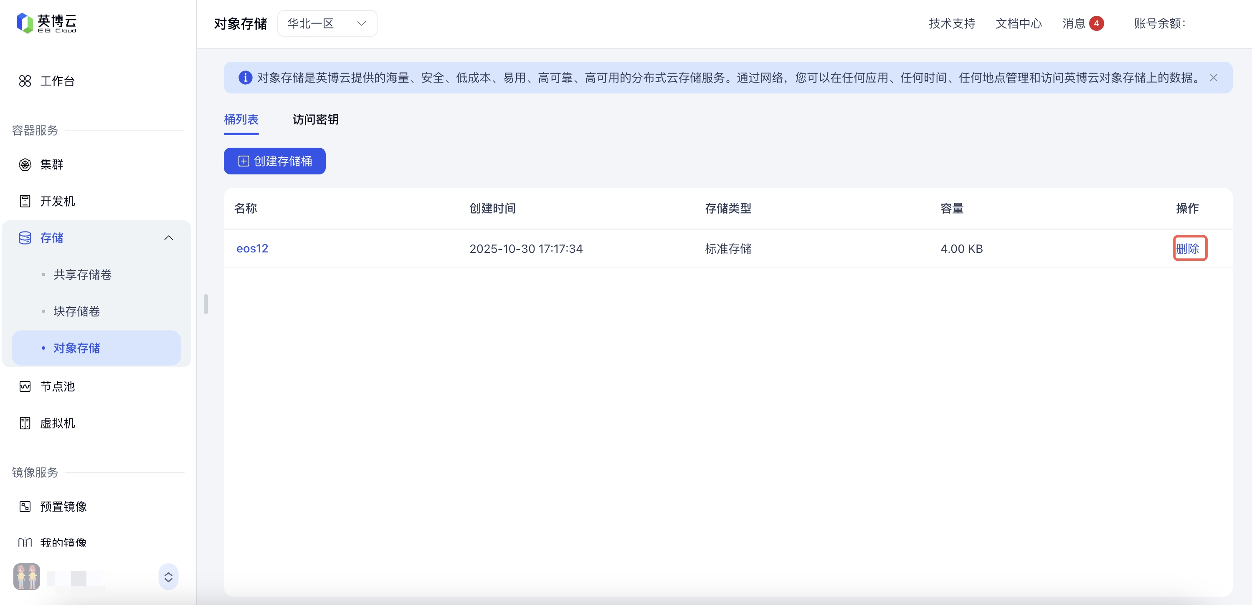The height and width of the screenshot is (605, 1252).
Task: Click the 集群 cluster icon
Action: pos(25,165)
